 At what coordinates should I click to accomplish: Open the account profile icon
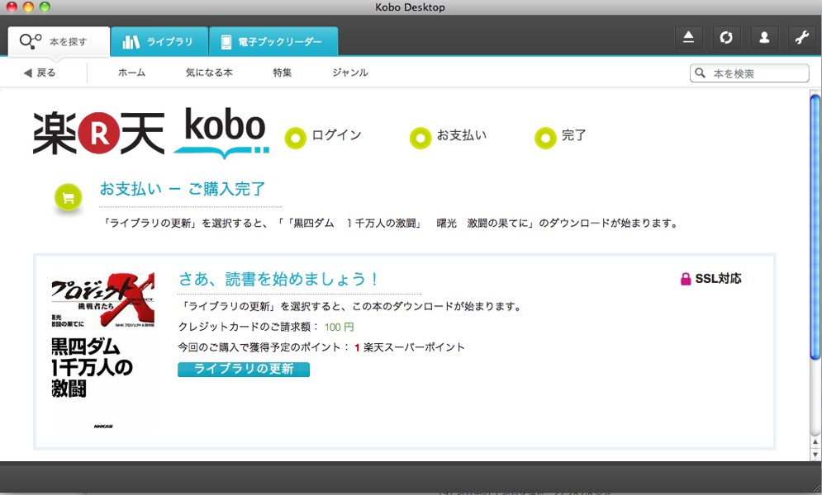pyautogui.click(x=764, y=38)
